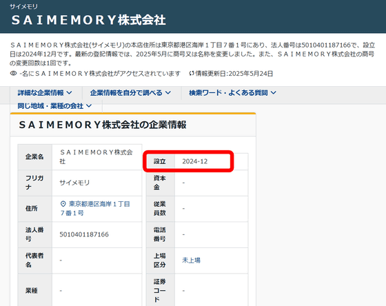Click the ＳＡＩＭＥＭＯＲＹ株式会社 page header title

(88, 20)
